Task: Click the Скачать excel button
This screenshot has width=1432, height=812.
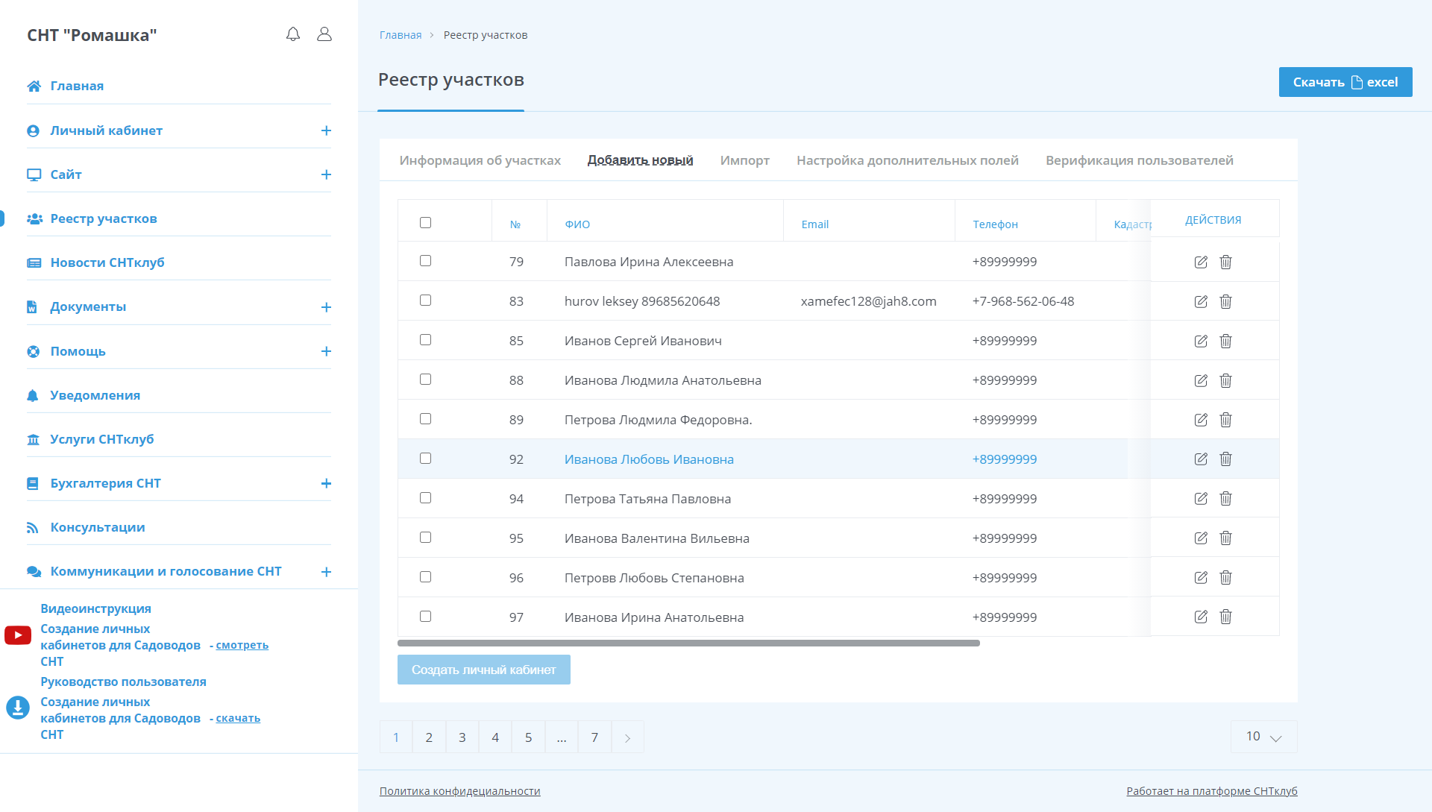Action: click(1345, 82)
